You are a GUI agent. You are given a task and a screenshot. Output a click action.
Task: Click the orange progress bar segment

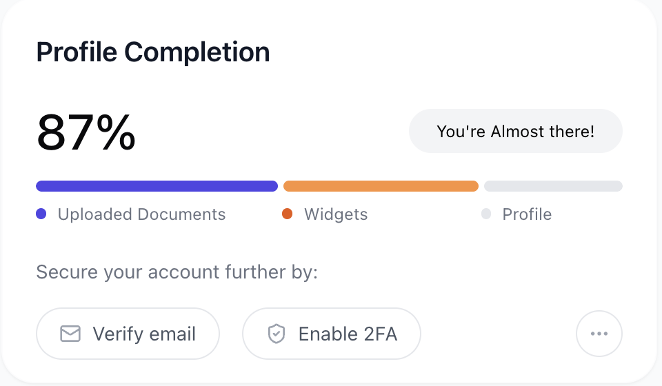coord(381,186)
